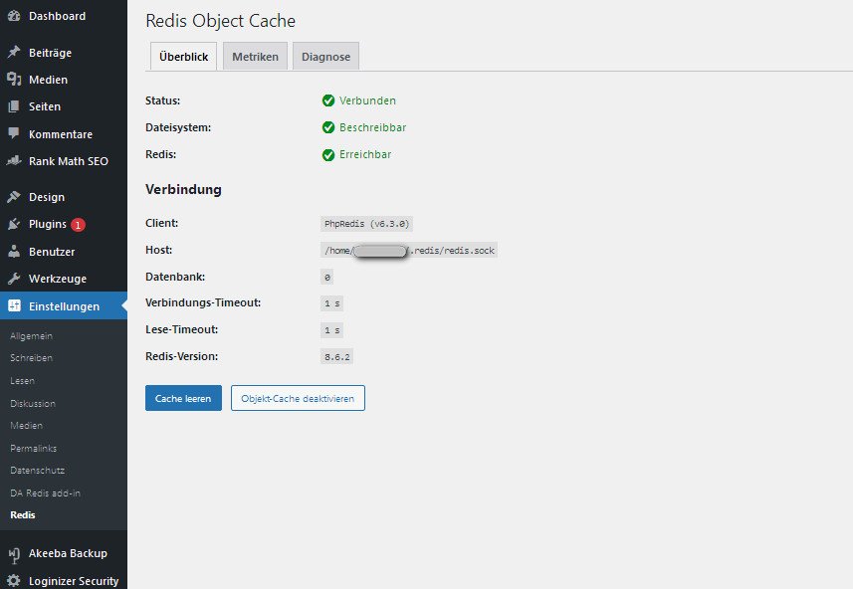The height and width of the screenshot is (589, 853).
Task: Click the Beiträge pushpin icon
Action: (14, 53)
